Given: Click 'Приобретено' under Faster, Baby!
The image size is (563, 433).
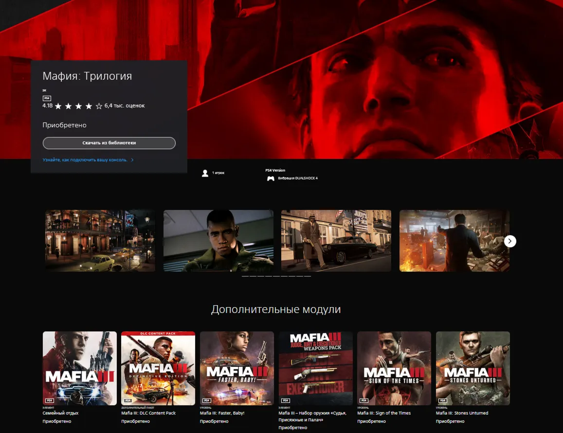Looking at the screenshot, I should (214, 421).
